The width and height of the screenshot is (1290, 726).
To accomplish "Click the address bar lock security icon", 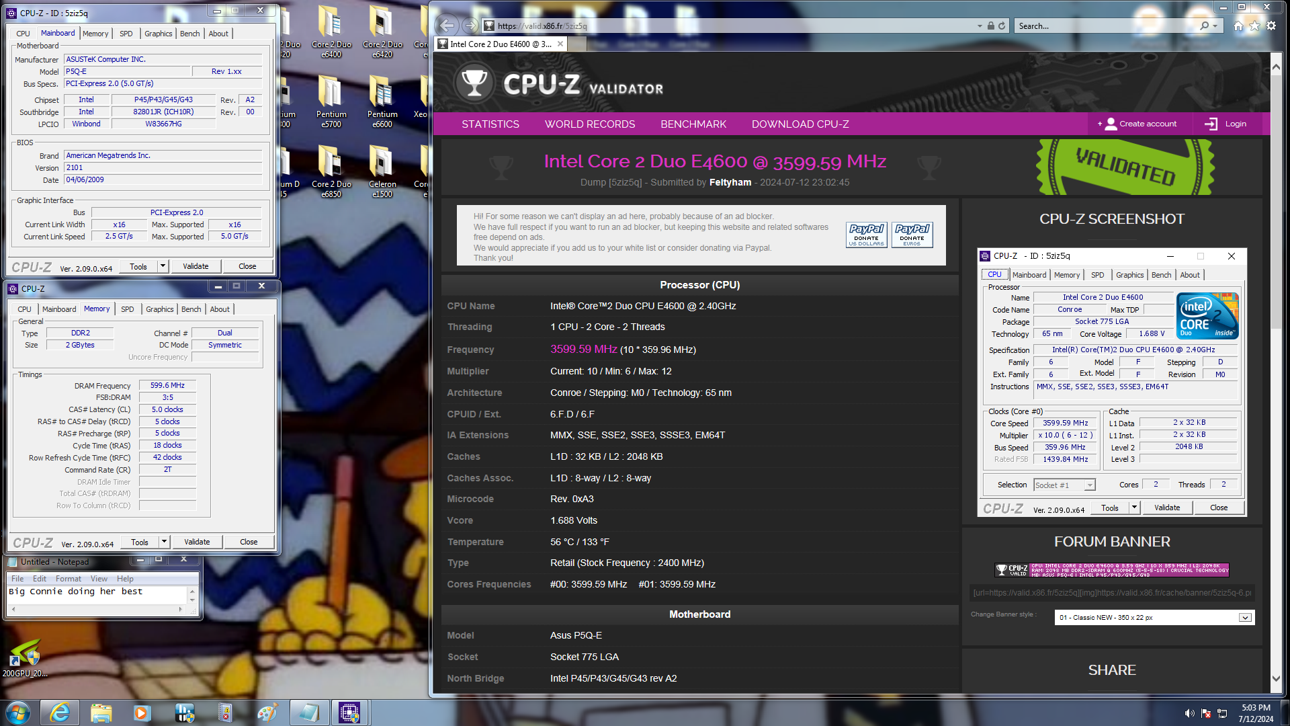I will click(x=990, y=26).
